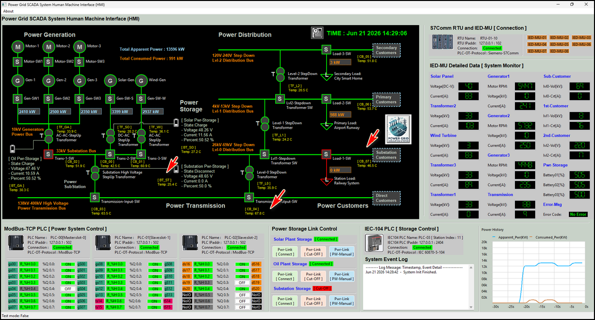Click the calendar clock icon beside TIME
595x320 pixels.
[x=317, y=33]
